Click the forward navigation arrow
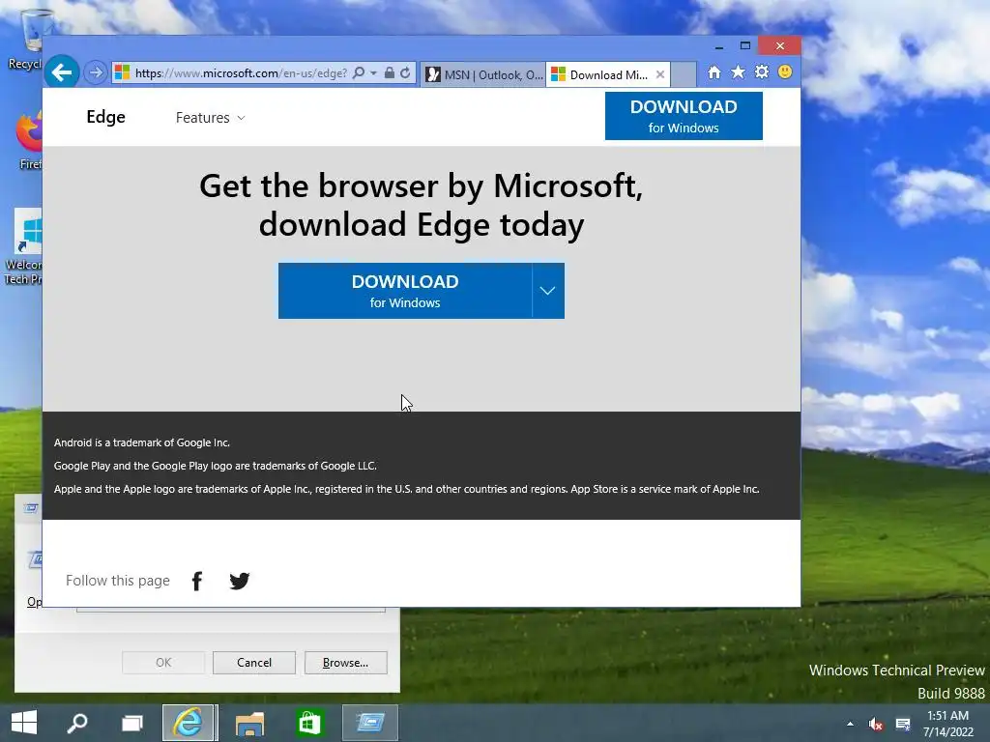Viewport: 990px width, 742px height. pos(96,73)
